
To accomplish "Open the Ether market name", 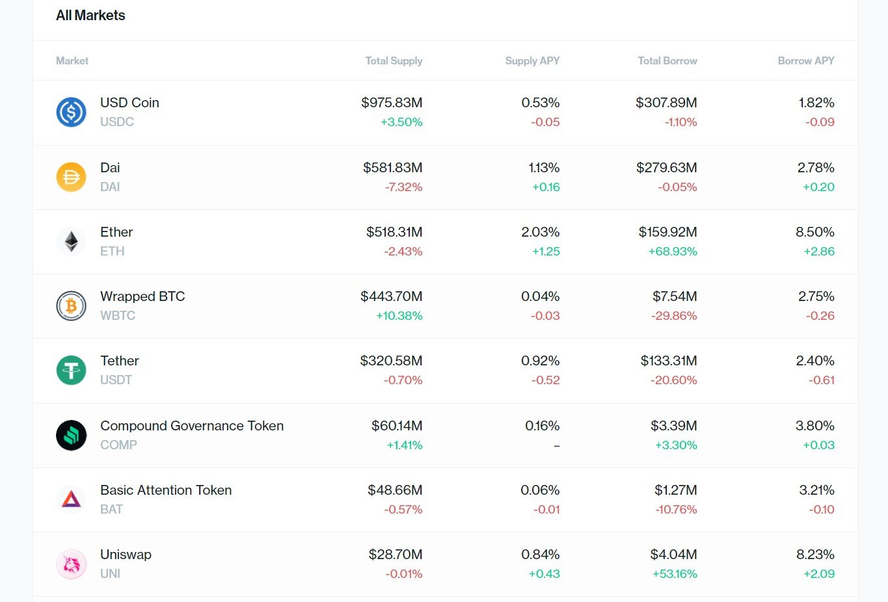I will click(116, 232).
